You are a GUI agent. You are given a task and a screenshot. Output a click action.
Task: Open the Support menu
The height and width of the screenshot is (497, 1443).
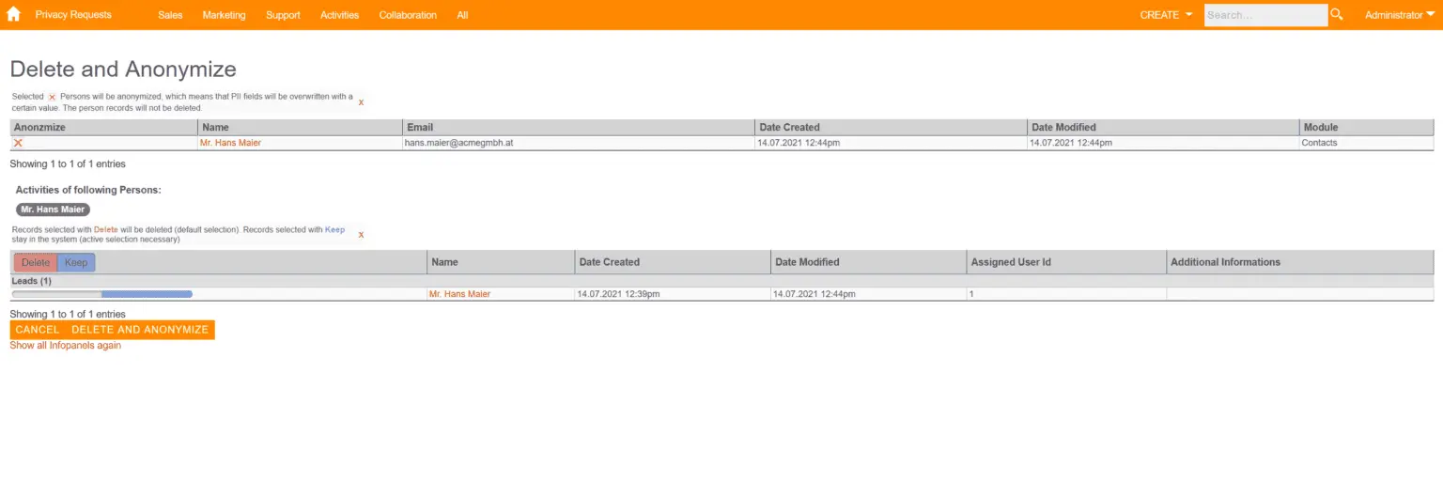pos(283,15)
